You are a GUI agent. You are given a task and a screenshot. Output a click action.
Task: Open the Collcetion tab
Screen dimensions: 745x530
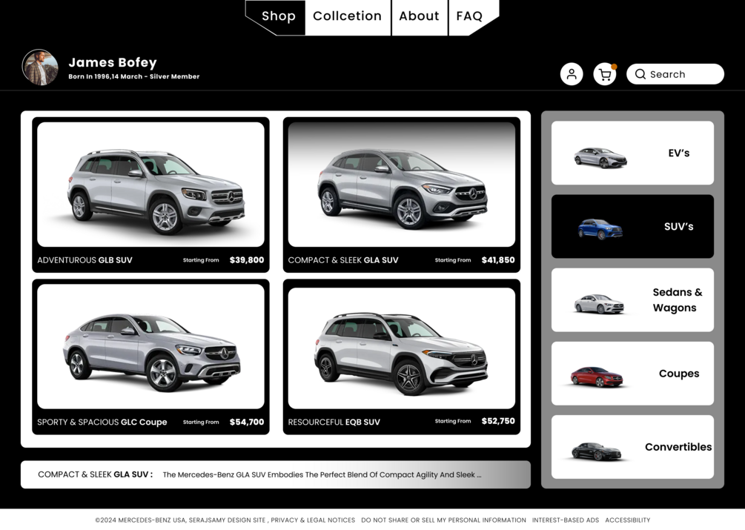348,16
